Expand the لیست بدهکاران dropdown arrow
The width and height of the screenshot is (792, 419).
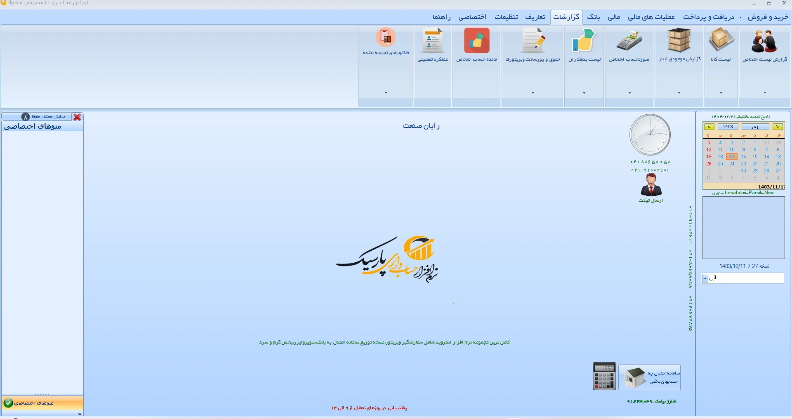point(584,93)
